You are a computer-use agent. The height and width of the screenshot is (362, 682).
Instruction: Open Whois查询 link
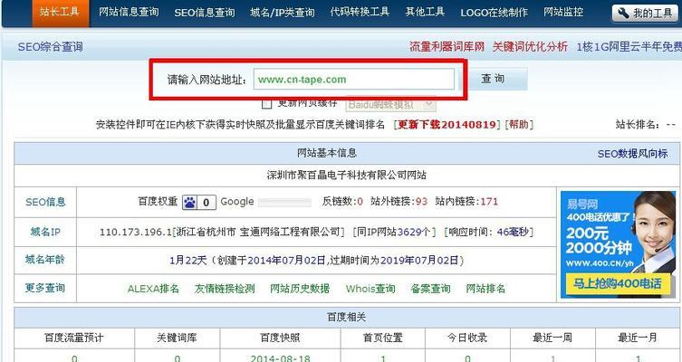[x=370, y=289]
